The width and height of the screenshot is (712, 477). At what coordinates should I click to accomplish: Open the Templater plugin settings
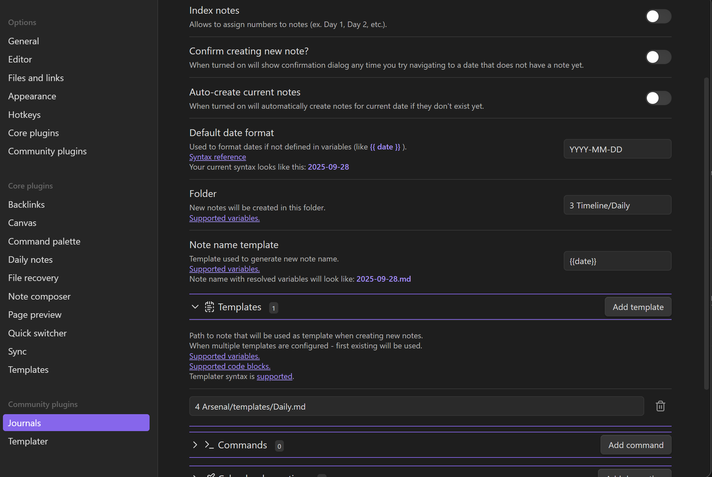28,441
